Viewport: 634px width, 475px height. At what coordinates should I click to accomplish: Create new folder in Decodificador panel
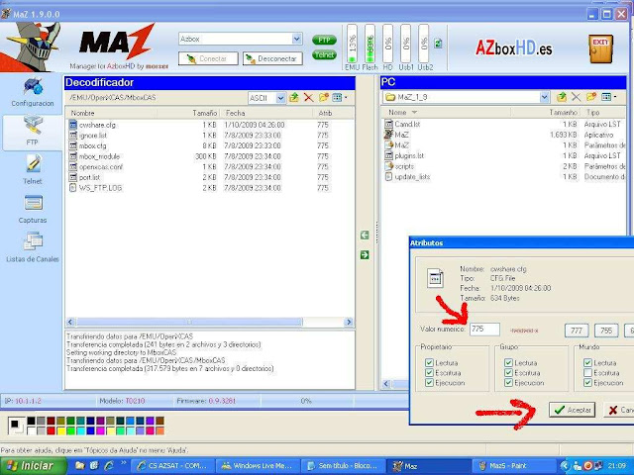coord(323,97)
